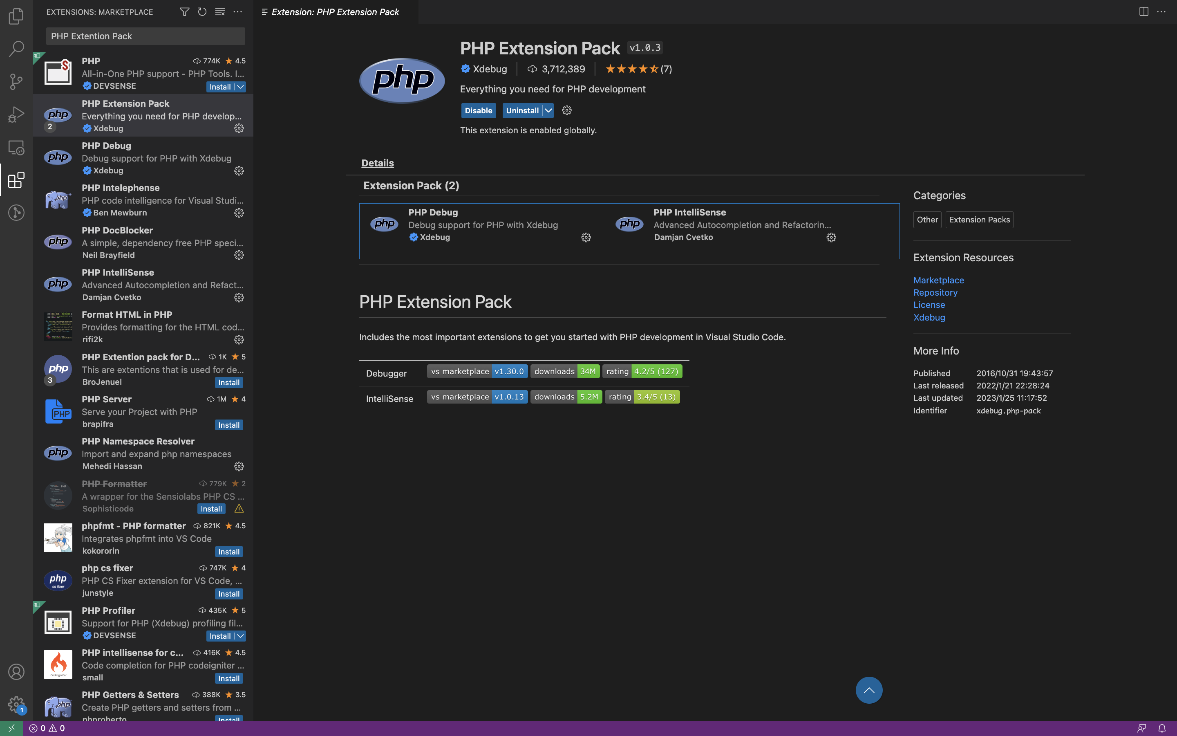The height and width of the screenshot is (736, 1177).
Task: Click the Xdebug publisher name
Action: (x=489, y=69)
